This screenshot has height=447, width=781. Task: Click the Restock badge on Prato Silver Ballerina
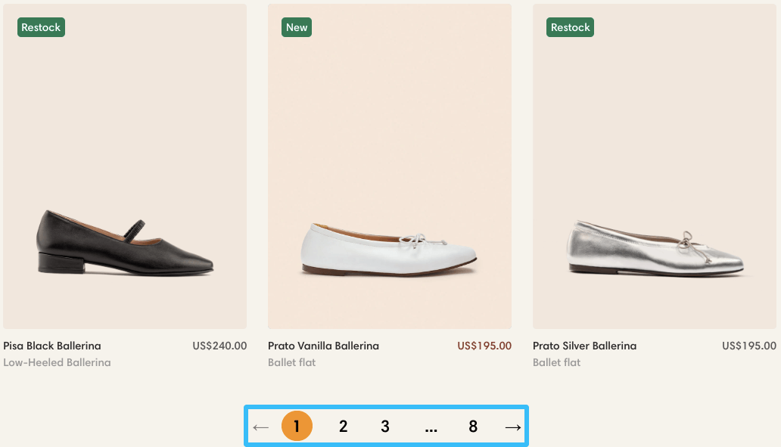[x=570, y=27]
